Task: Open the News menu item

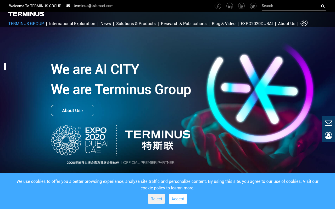Action: [105, 23]
